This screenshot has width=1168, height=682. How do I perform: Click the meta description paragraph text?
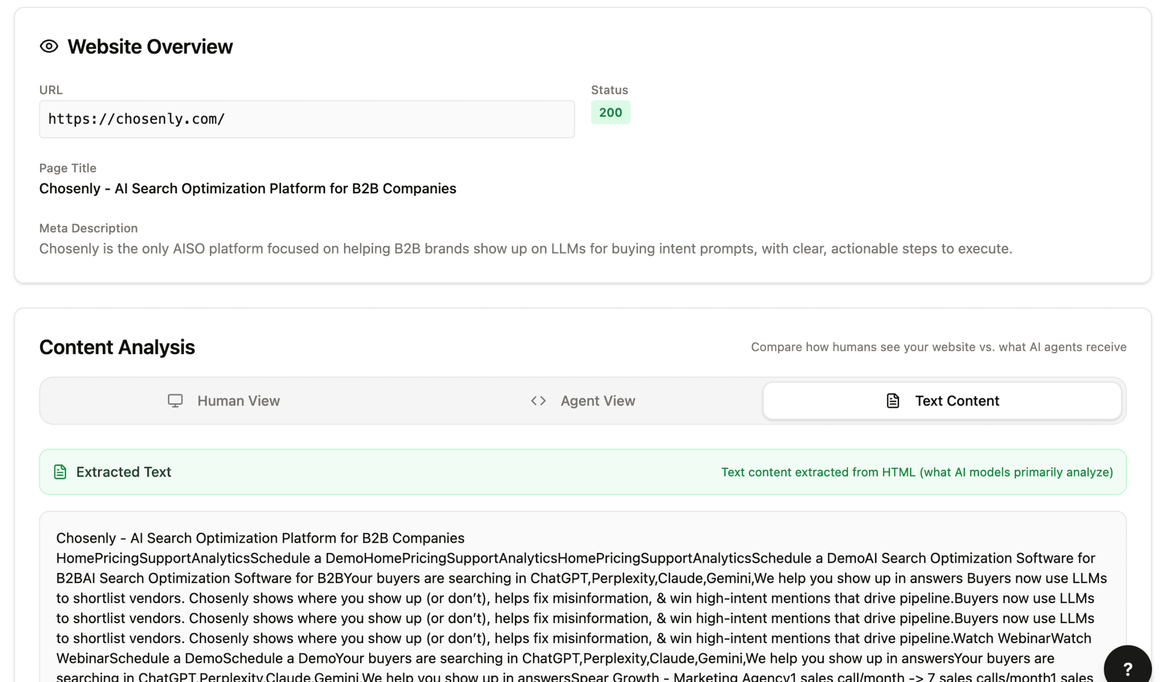525,249
